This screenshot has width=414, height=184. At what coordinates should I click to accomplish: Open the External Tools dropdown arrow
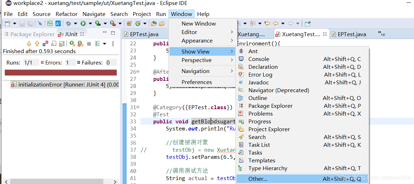(x=120, y=23)
